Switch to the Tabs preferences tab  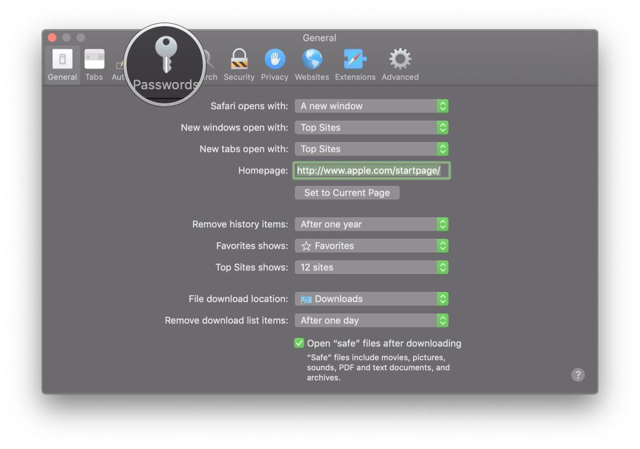pos(94,61)
